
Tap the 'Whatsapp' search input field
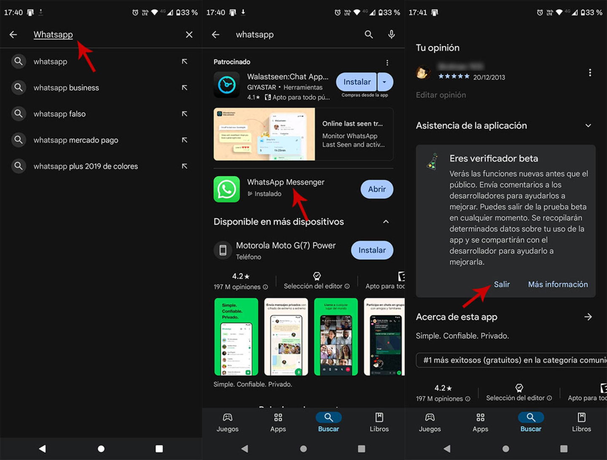pos(101,35)
